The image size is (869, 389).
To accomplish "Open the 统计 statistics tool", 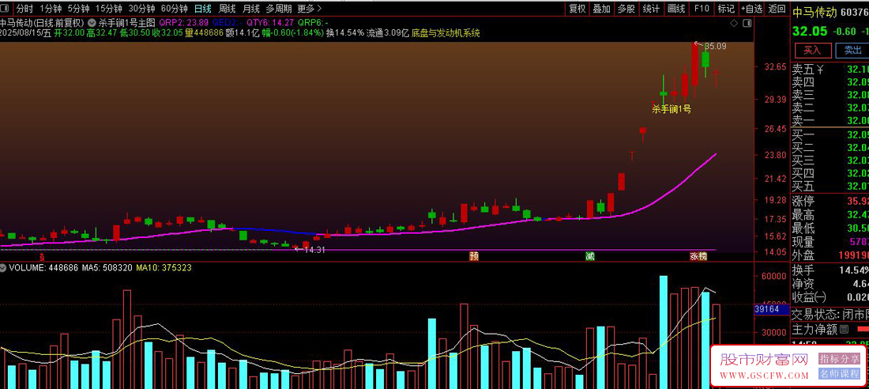I will tap(651, 9).
